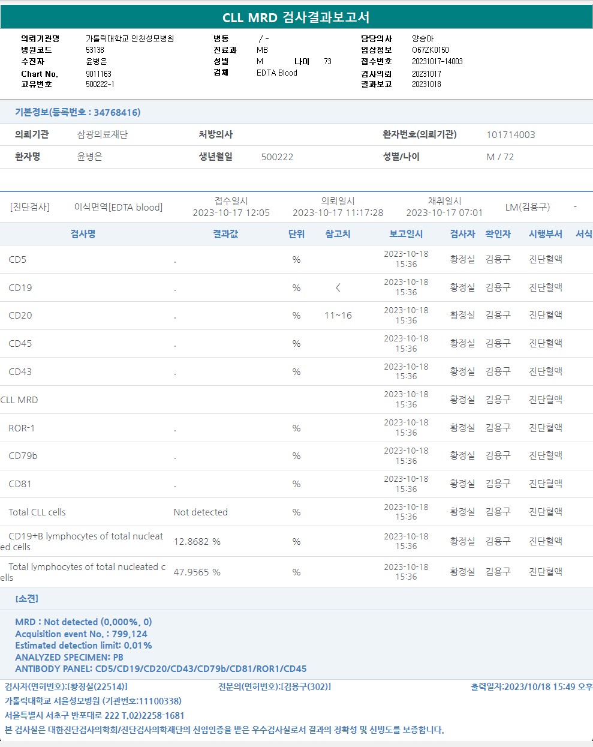
Task: Click the 시행부서 column header
Action: pos(545,234)
